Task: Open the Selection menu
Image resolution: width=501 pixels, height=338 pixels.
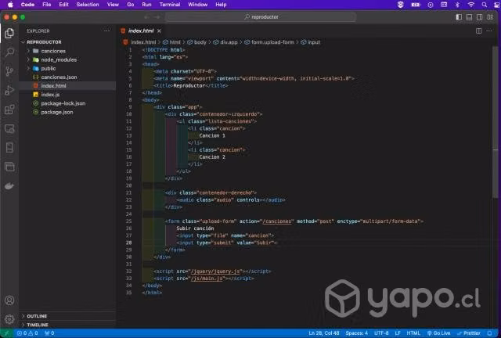Action: pos(88,5)
